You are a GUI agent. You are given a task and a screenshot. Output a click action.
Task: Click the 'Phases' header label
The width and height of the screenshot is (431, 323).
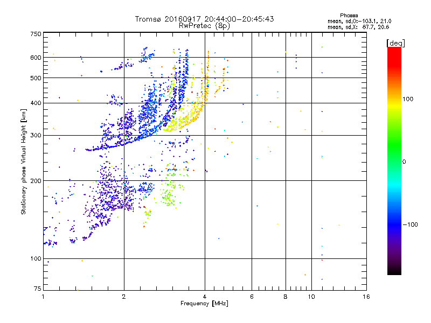pos(349,16)
